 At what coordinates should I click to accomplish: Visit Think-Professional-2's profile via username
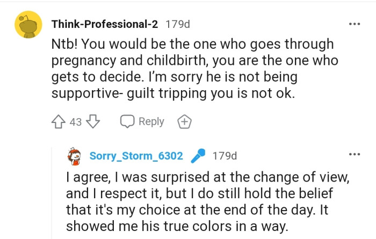(x=105, y=24)
